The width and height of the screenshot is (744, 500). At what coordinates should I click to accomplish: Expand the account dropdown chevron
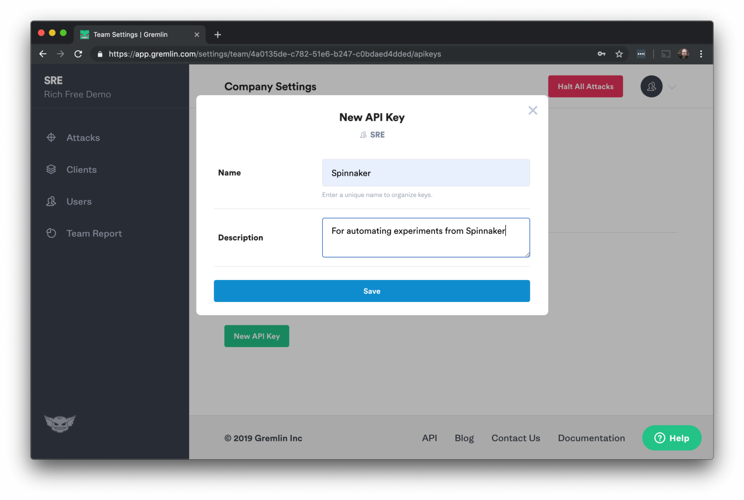(x=672, y=87)
